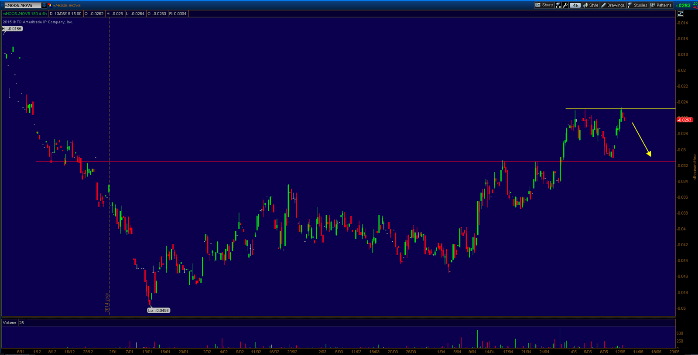Click the -0.032 price axis label
Screen dimensions: 698x355
click(682, 166)
